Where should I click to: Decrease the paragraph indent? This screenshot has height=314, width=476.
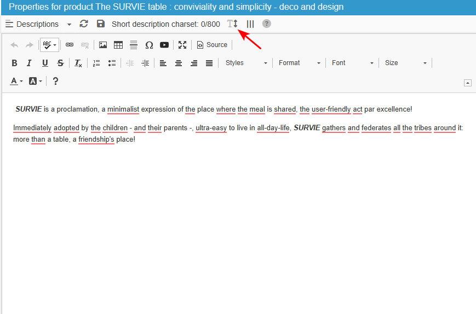[x=130, y=63]
